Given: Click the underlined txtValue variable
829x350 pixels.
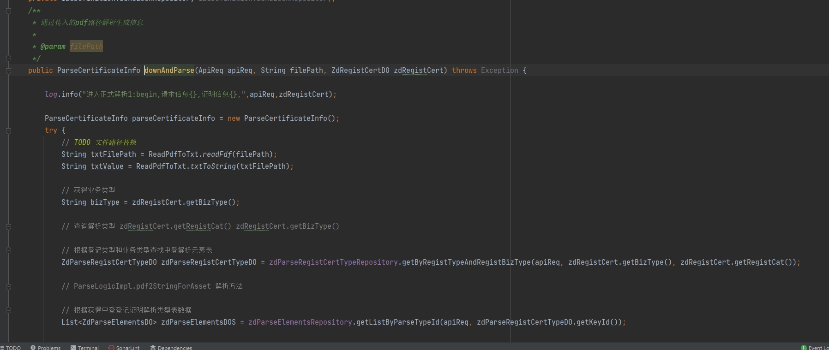Looking at the screenshot, I should 107,166.
